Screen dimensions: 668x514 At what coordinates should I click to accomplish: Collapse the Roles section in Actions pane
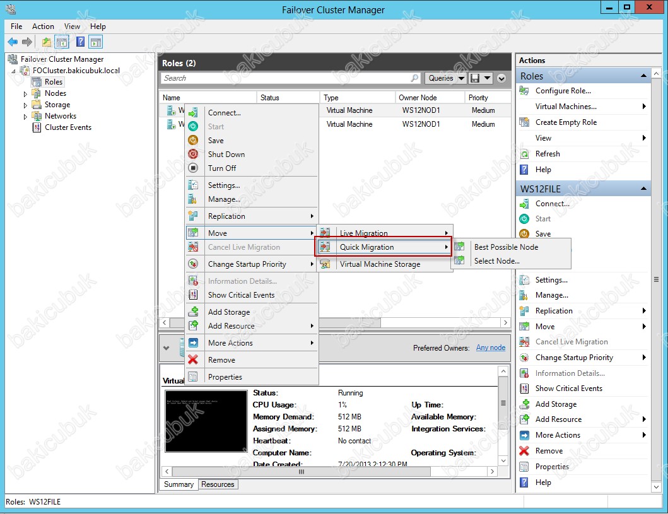click(x=643, y=76)
